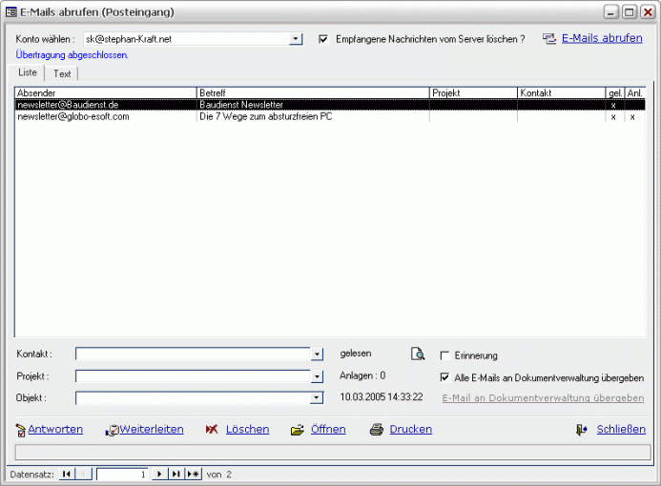Screen dimensions: 661x486
Task: Click the magnifier preview icon beside gelesen
Action: [417, 354]
